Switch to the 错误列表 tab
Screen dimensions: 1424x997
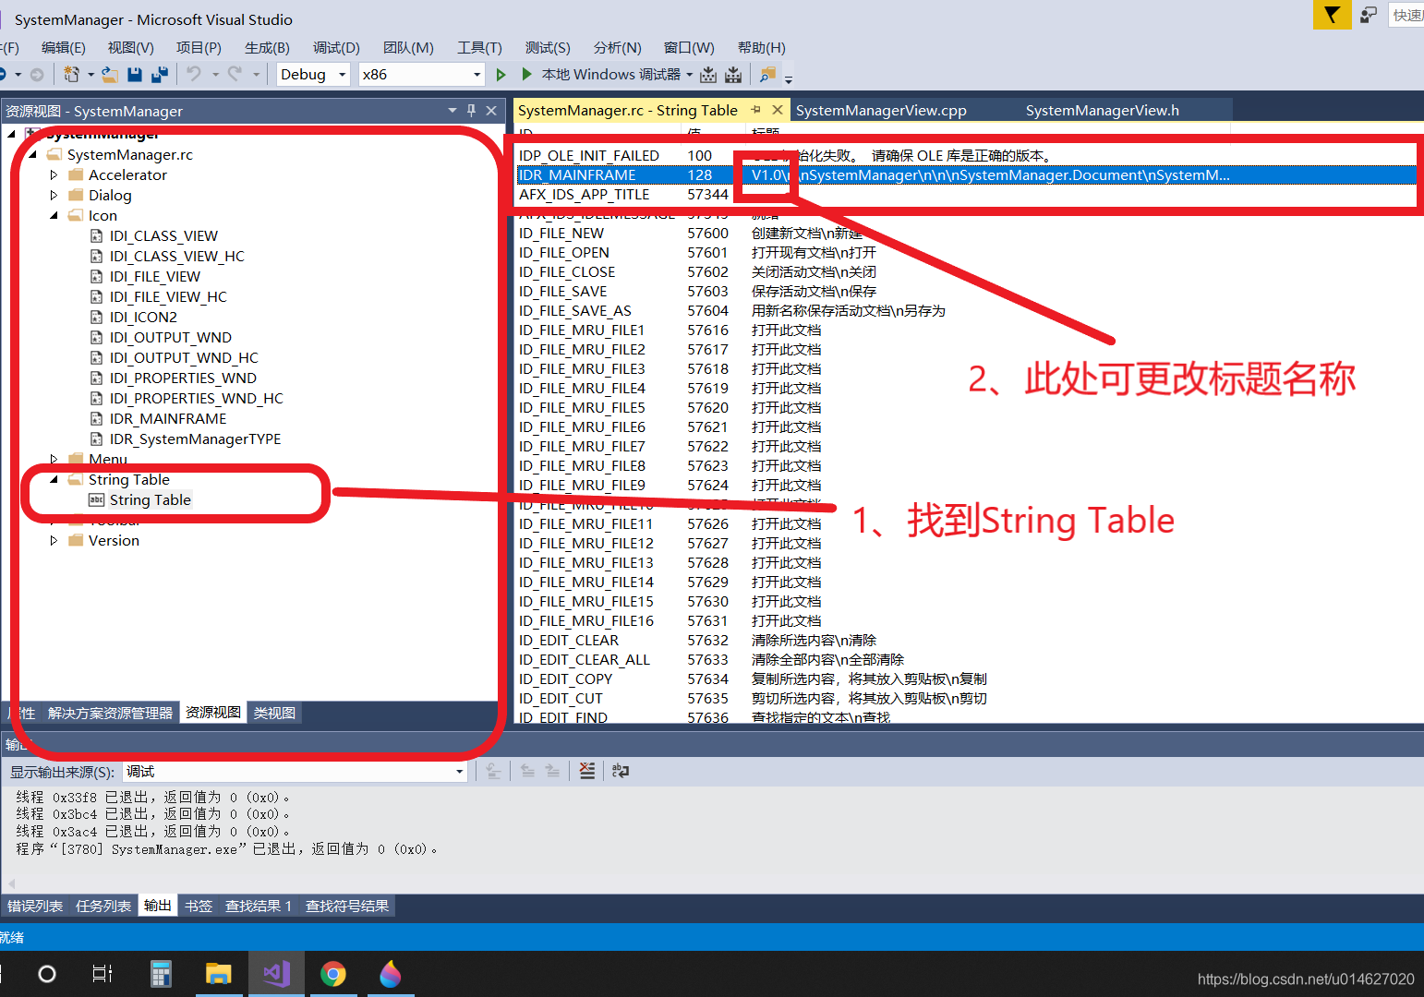(35, 906)
